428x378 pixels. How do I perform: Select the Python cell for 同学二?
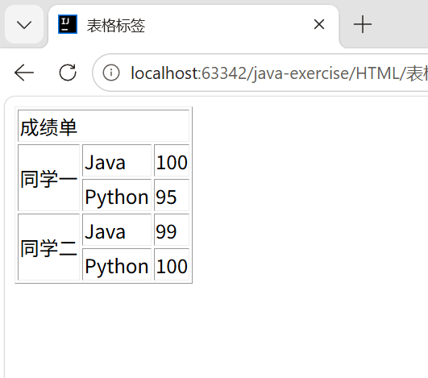click(117, 264)
